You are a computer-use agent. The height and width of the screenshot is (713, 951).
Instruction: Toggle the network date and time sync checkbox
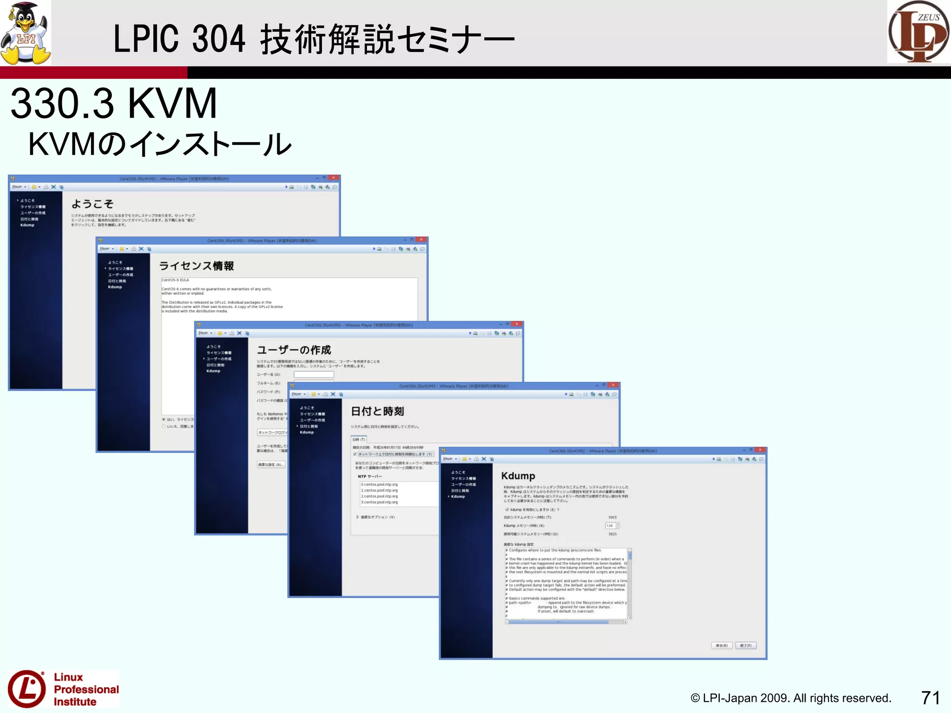tap(355, 454)
